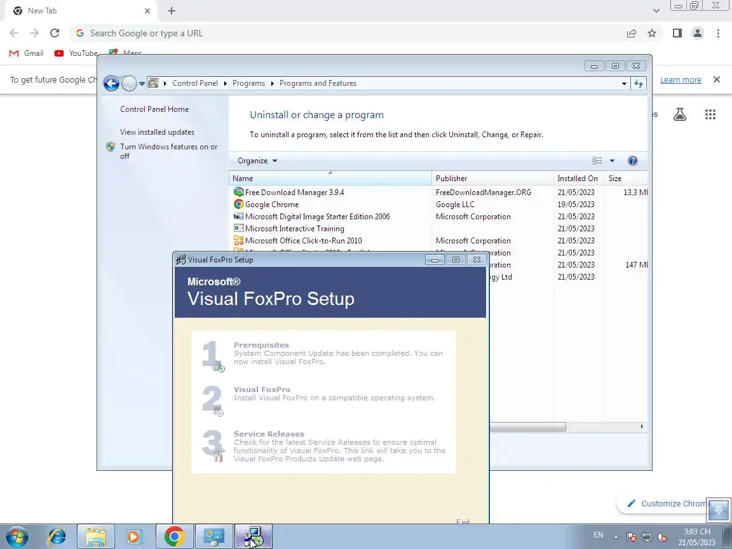
Task: Open View installed updates link
Action: (x=158, y=132)
